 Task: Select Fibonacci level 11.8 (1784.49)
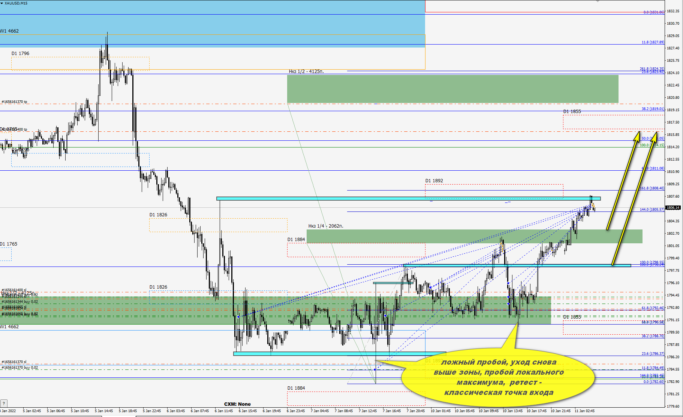(653, 368)
